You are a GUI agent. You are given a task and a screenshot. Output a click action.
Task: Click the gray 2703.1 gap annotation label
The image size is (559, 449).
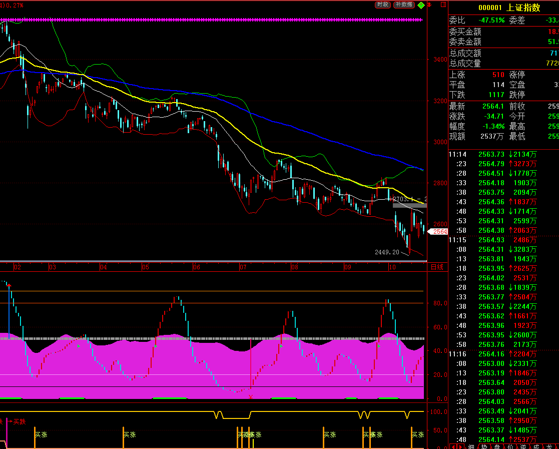click(x=410, y=199)
